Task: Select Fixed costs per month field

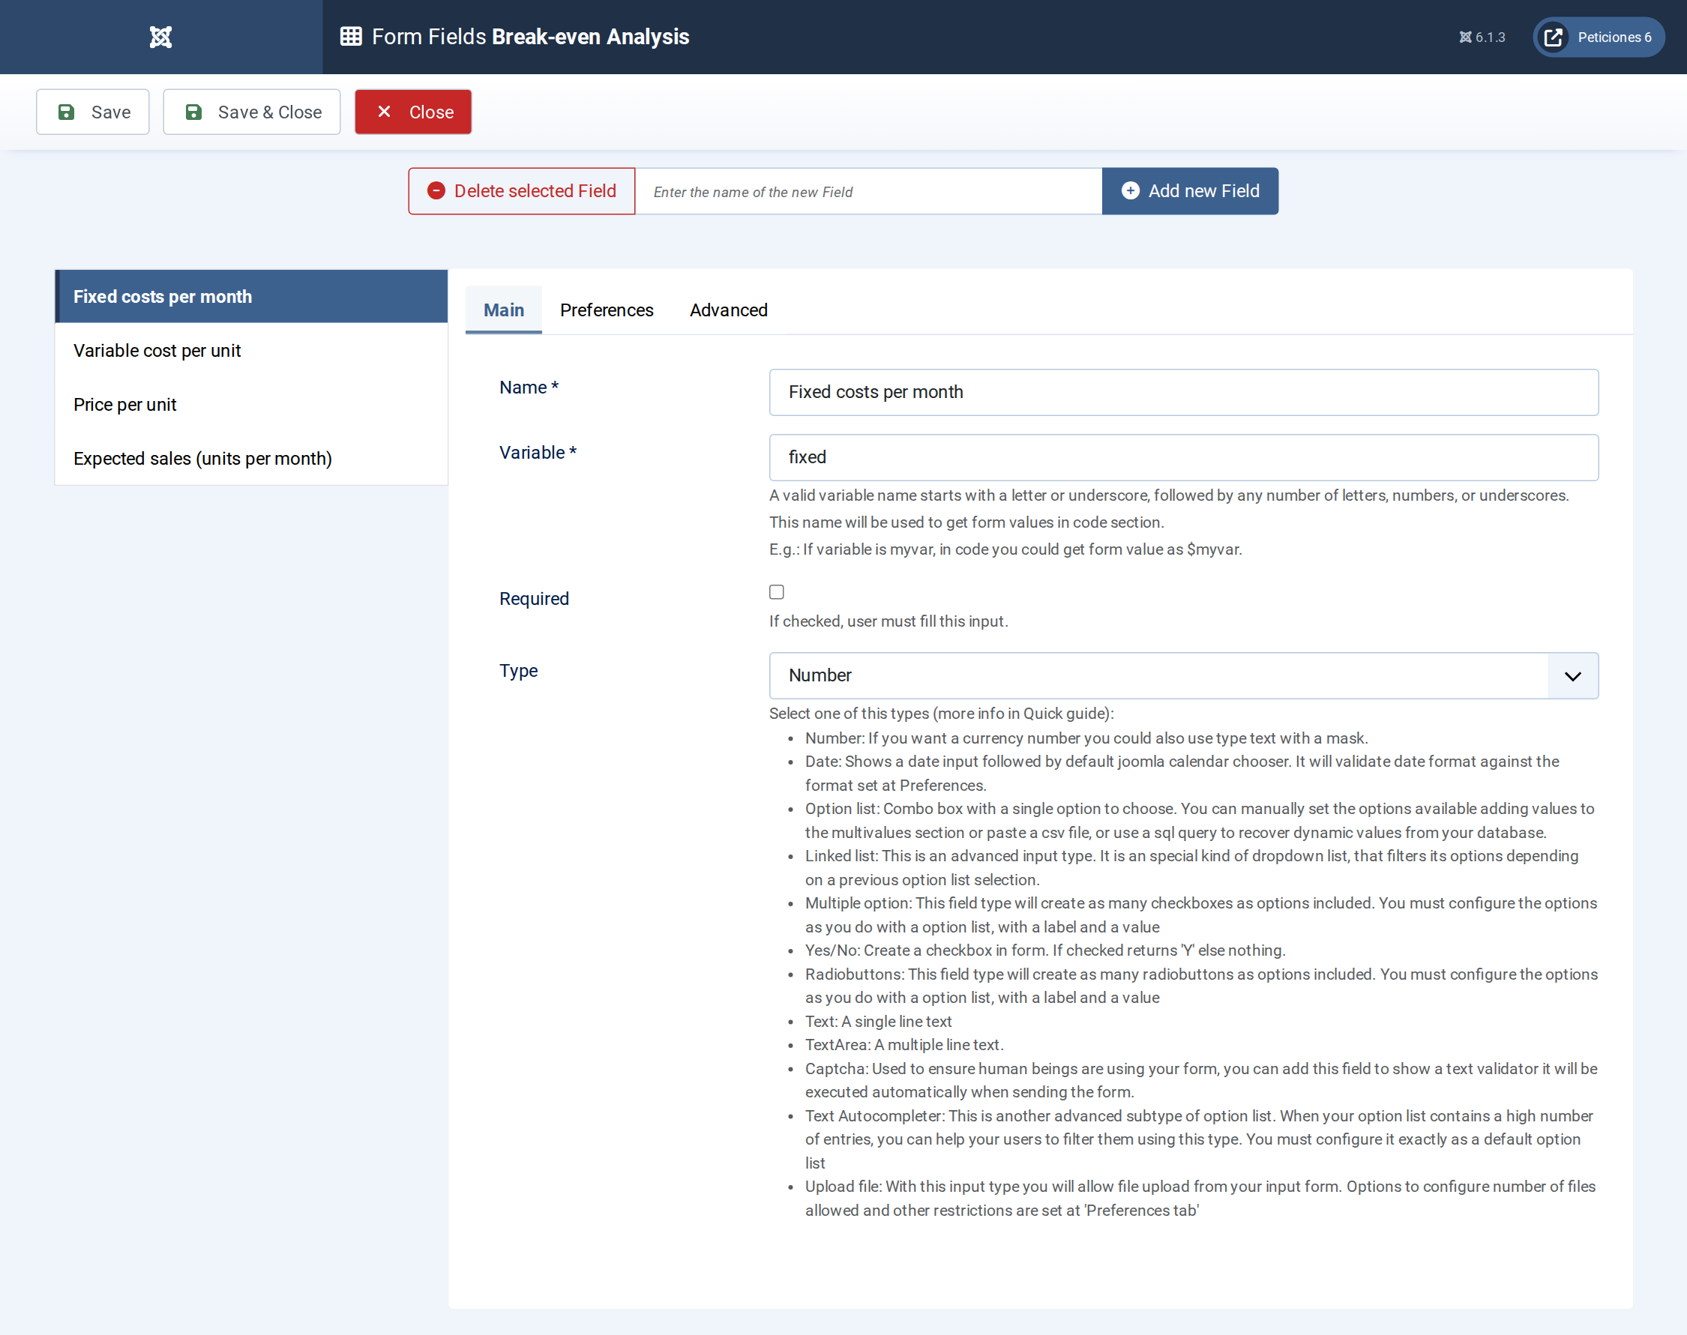Action: 251,296
